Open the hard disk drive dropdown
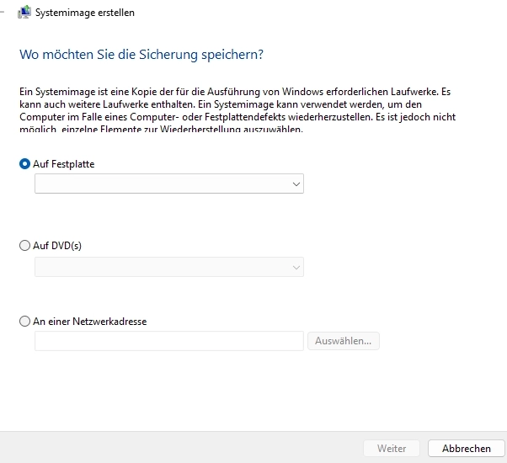Viewport: 507px width, 463px height. tap(169, 184)
